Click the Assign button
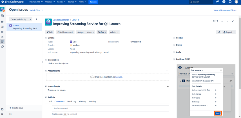 (81, 32)
